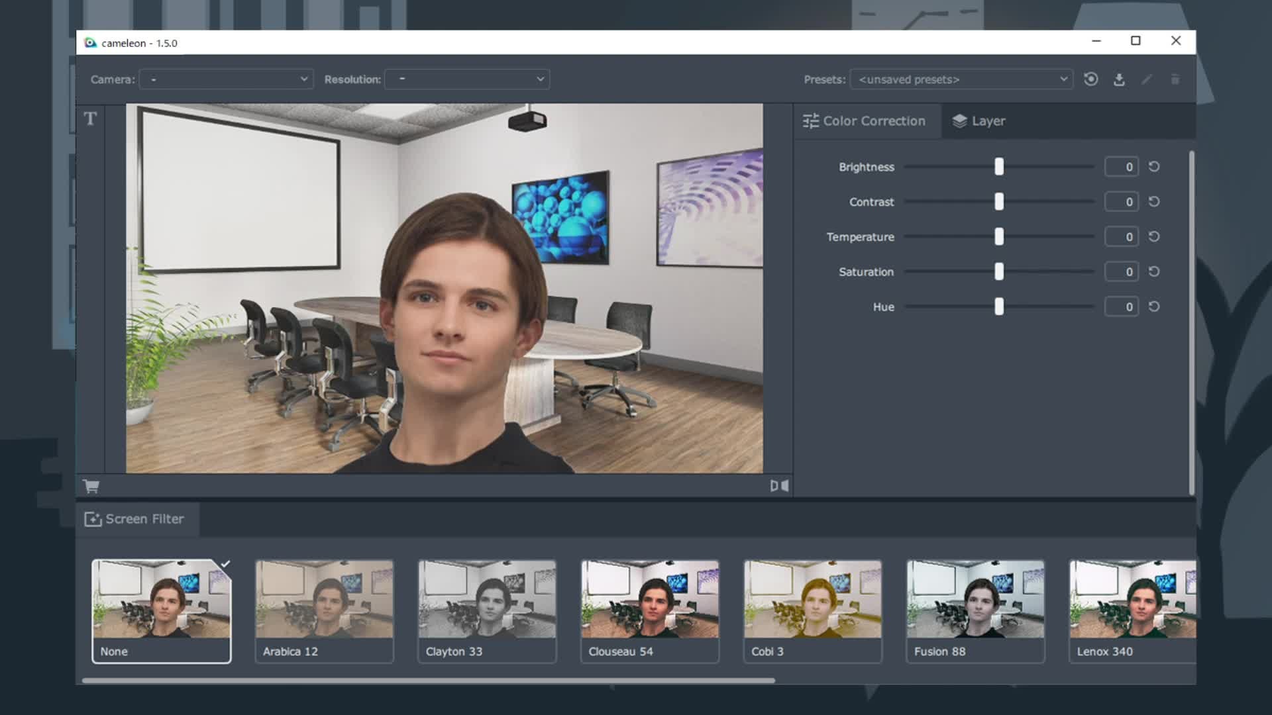Toggle the before/after compare icon
This screenshot has width=1272, height=715.
click(779, 486)
